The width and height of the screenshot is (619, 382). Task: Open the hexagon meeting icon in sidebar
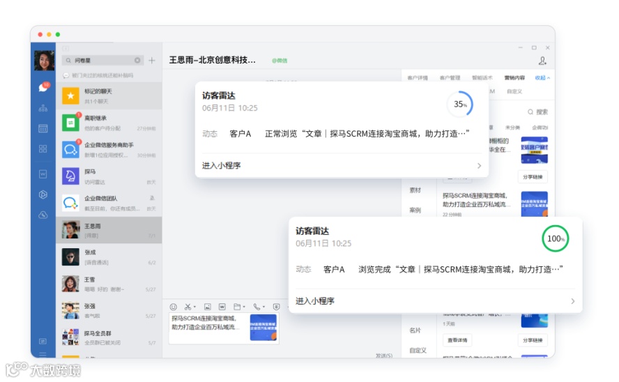pyautogui.click(x=43, y=194)
